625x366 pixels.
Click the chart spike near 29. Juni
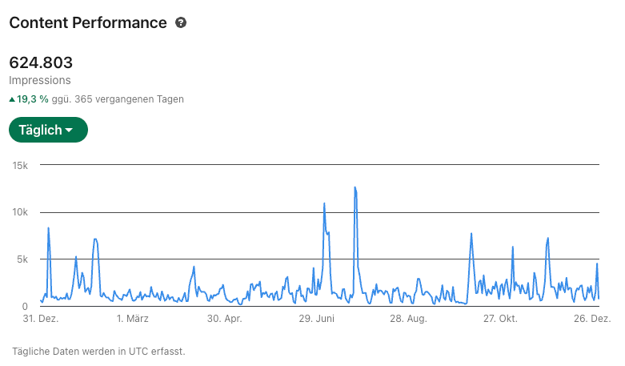click(x=324, y=204)
